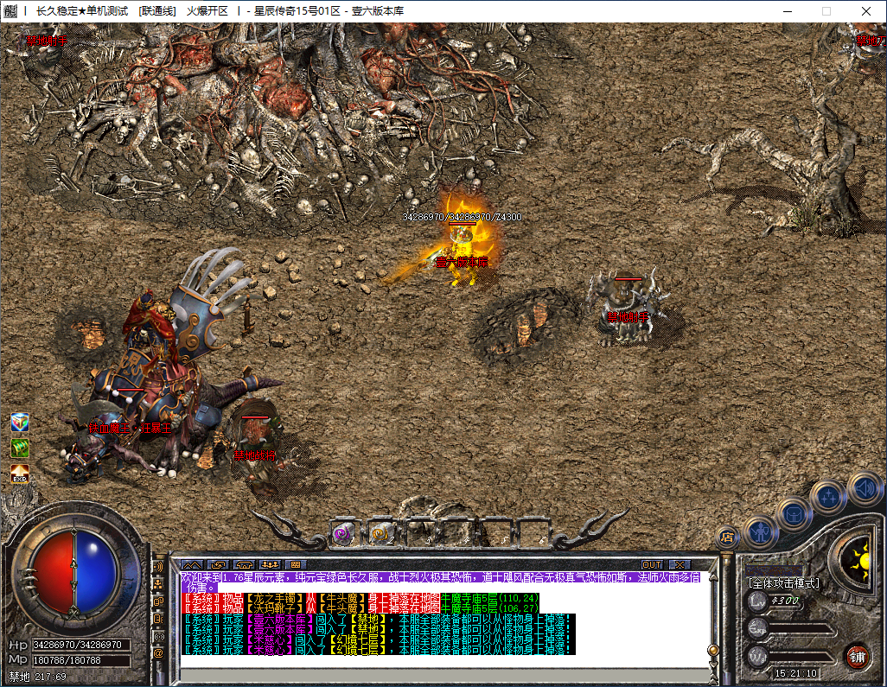This screenshot has width=887, height=687.
Task: Click the trade handshake button on chat toolbar
Action: click(x=219, y=564)
